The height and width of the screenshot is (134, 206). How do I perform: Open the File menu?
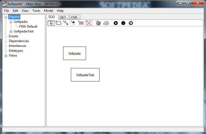6,11
